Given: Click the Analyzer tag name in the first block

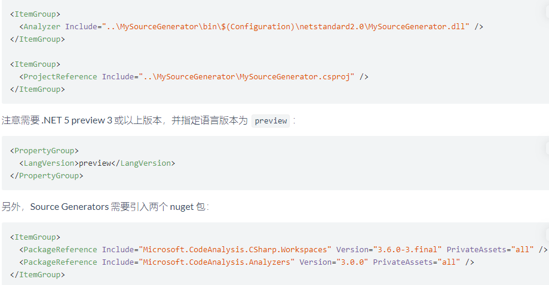Looking at the screenshot, I should (x=42, y=27).
